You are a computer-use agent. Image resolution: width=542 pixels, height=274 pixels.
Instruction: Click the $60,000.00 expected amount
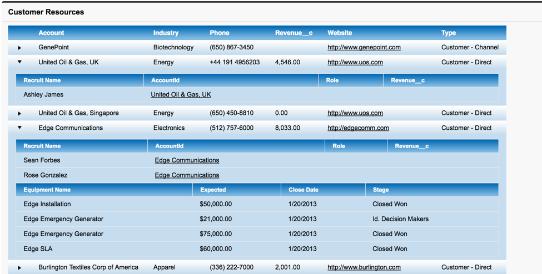point(216,249)
